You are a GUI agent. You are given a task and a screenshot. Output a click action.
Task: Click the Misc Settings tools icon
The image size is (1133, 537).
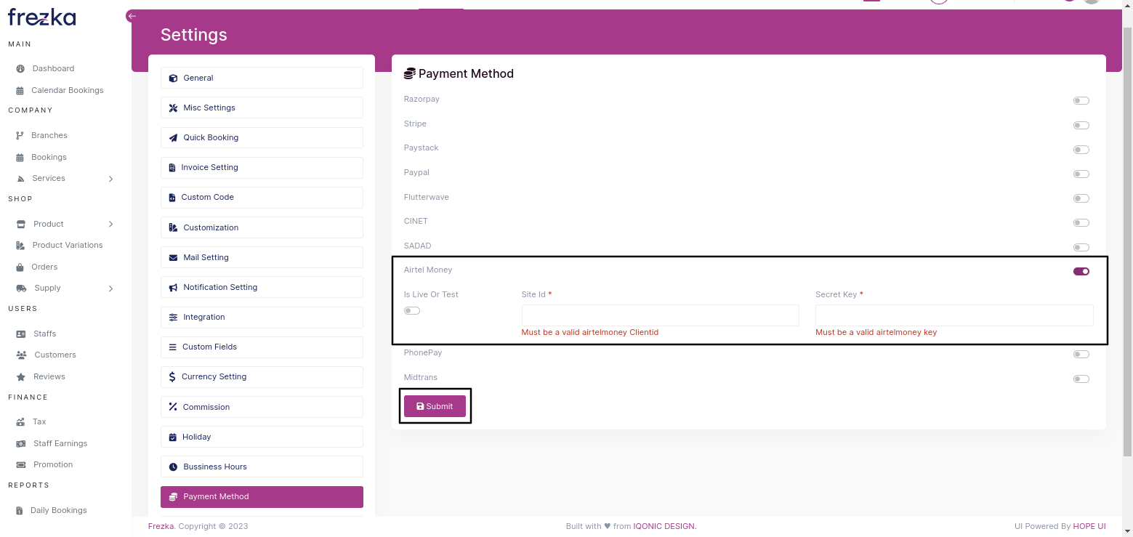click(x=173, y=108)
